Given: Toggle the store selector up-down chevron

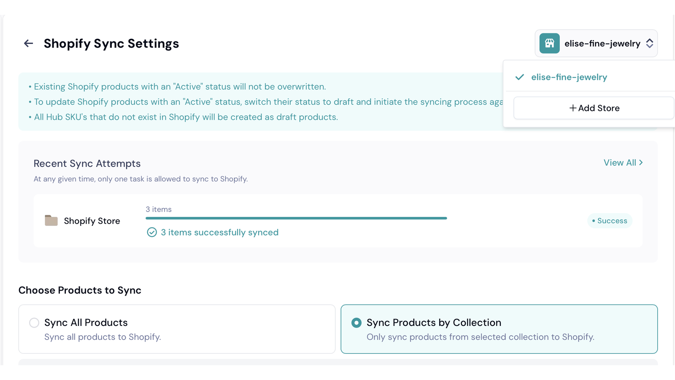Looking at the screenshot, I should click(x=650, y=43).
